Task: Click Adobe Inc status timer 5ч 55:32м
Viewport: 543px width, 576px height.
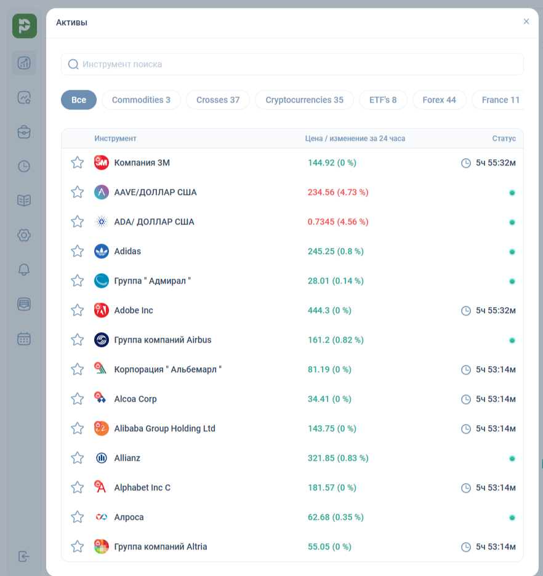Action: [496, 310]
